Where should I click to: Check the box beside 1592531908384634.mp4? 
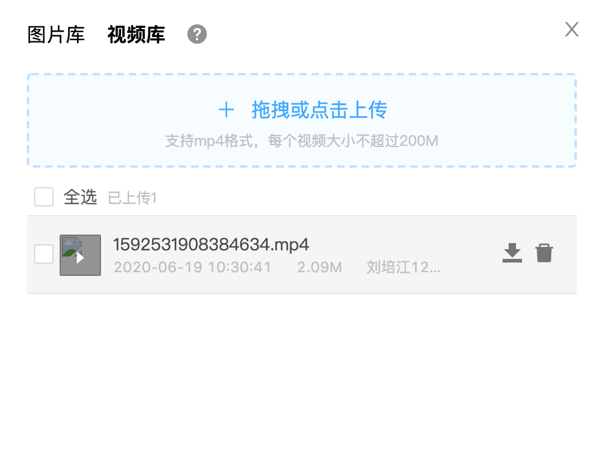click(44, 254)
